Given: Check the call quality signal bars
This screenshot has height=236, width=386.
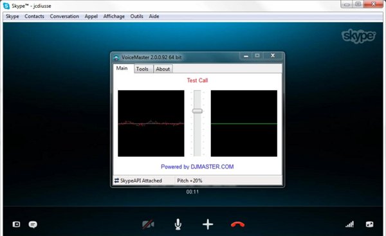Looking at the screenshot, I should 349,224.
